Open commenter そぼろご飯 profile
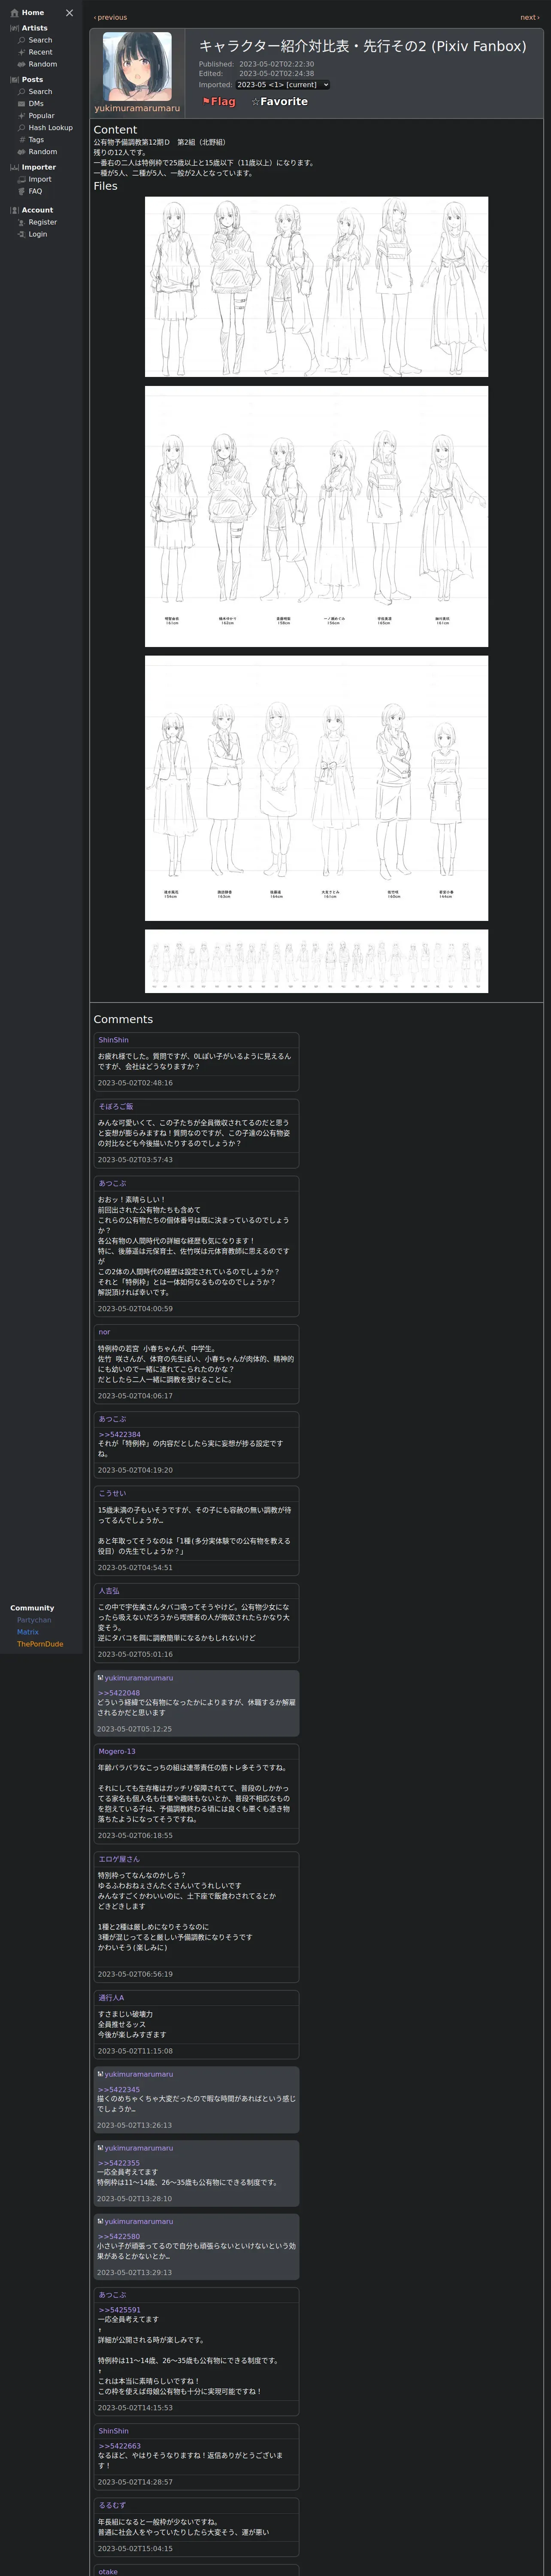551x2576 pixels. [x=115, y=1107]
